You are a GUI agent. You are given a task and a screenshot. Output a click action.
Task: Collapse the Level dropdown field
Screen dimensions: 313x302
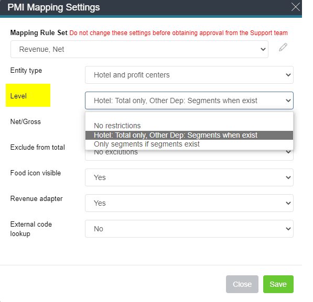tap(189, 100)
